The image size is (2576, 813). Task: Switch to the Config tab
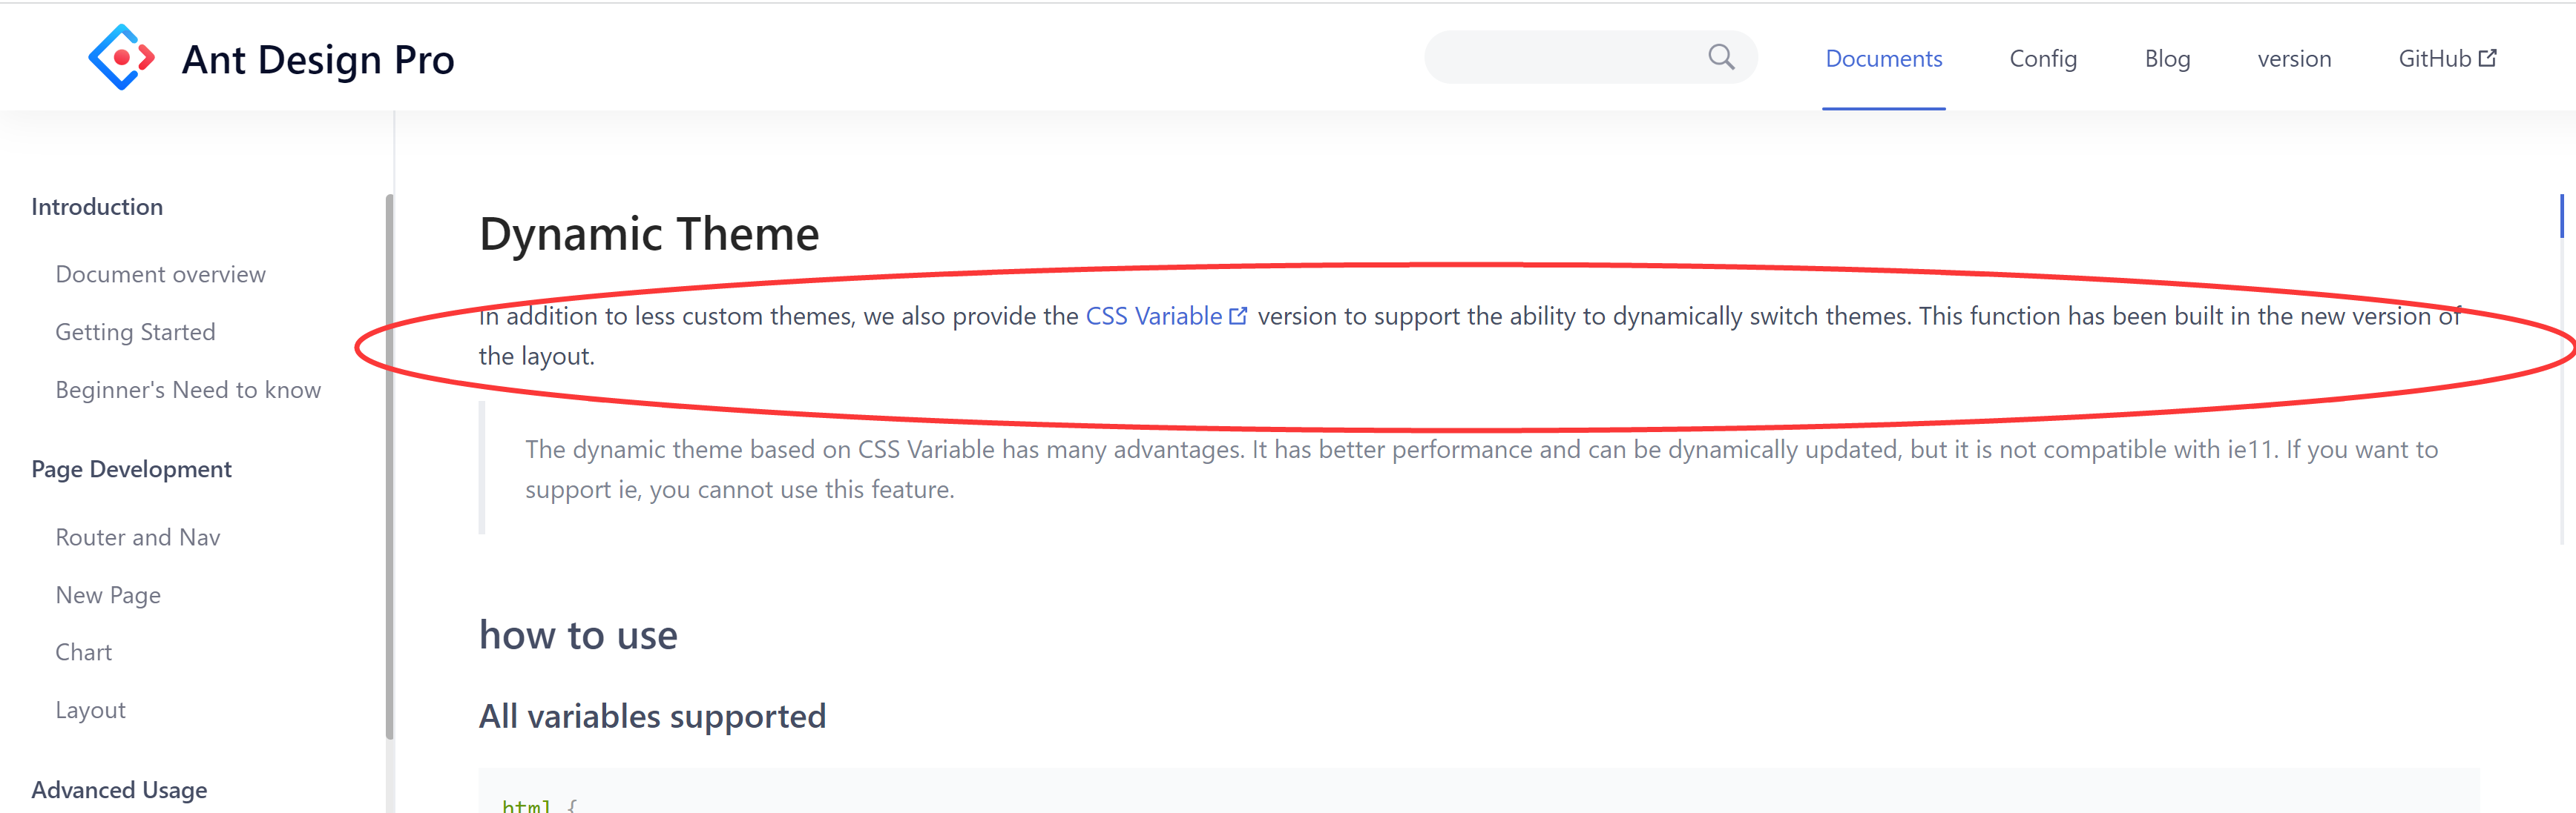coord(2043,58)
